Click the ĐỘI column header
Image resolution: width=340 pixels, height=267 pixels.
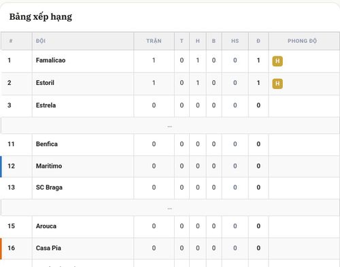pos(41,41)
